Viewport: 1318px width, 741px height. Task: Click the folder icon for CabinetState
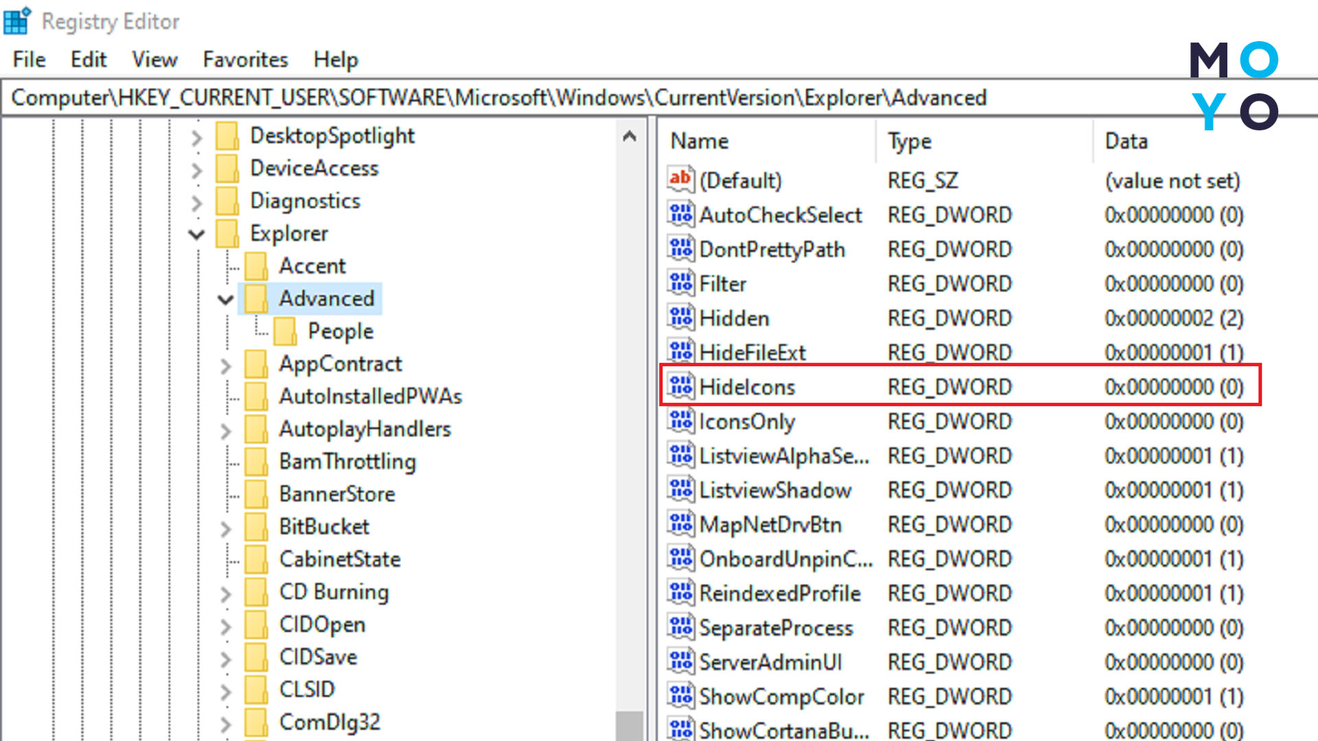click(x=257, y=559)
